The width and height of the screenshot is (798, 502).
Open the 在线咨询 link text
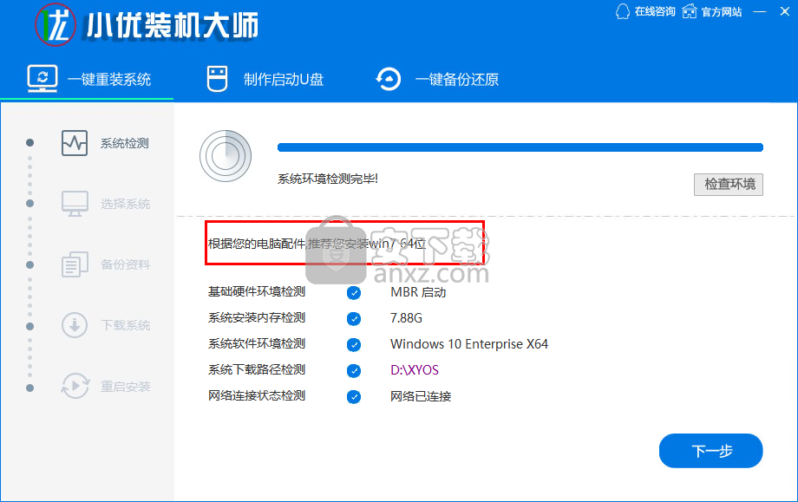[x=655, y=11]
